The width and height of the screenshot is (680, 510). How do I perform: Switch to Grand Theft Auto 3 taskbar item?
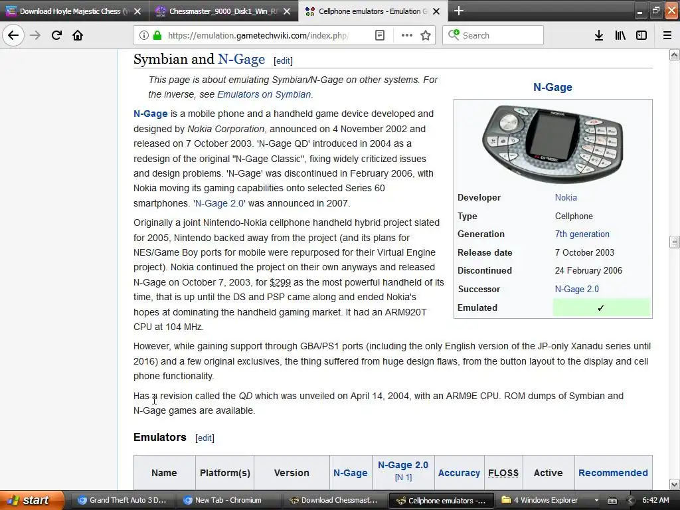coord(123,500)
